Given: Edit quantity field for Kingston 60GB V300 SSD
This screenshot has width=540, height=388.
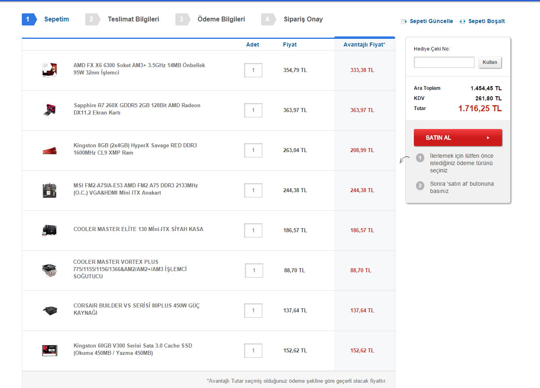Looking at the screenshot, I should click(253, 351).
